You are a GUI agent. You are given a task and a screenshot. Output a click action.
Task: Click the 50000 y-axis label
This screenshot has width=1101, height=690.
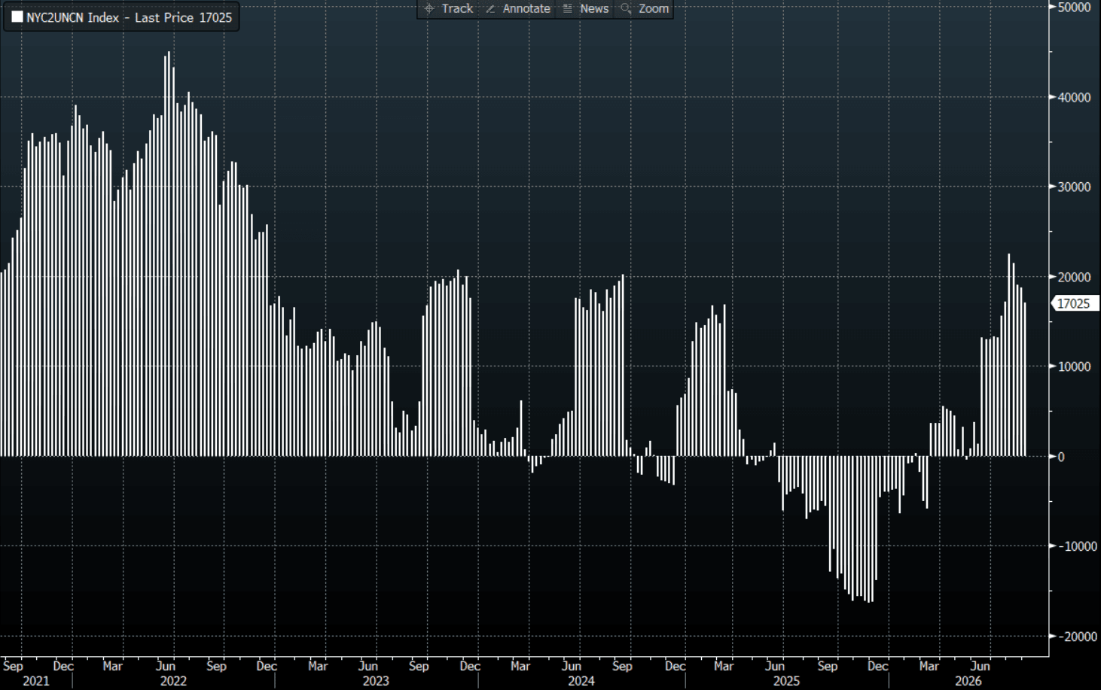[1074, 8]
